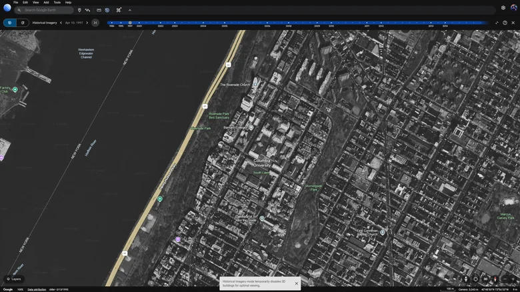
Task: Toggle the 3D view button
Action: [x=485, y=279]
